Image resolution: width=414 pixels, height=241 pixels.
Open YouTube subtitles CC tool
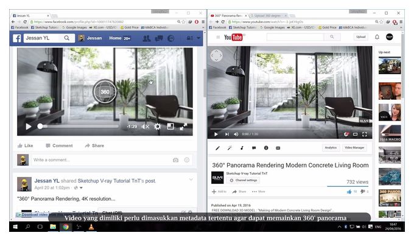coord(278,148)
